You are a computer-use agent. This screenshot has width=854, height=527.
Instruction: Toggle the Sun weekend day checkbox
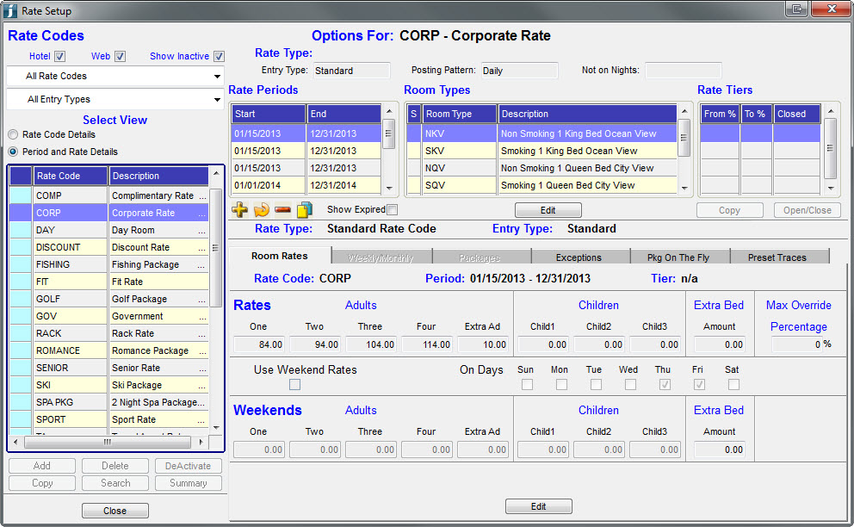527,385
